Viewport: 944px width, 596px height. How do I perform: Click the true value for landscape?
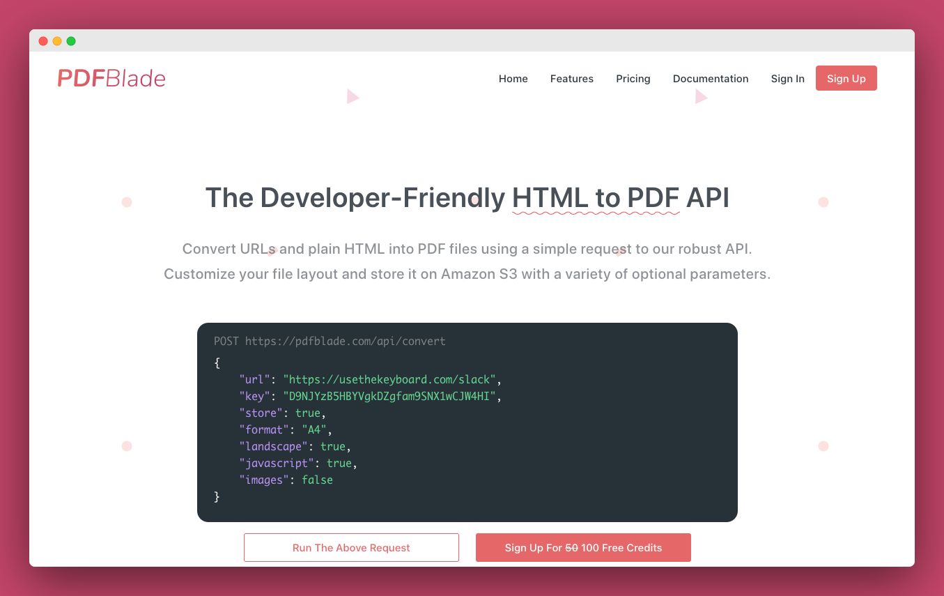pyautogui.click(x=332, y=447)
